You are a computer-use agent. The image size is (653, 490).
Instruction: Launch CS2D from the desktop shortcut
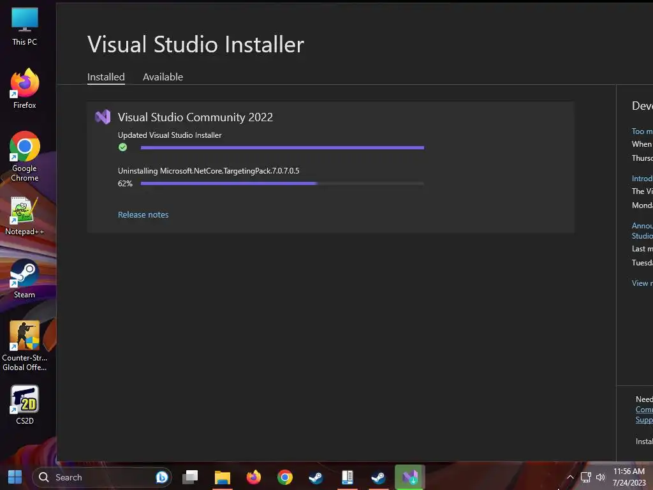pos(25,405)
